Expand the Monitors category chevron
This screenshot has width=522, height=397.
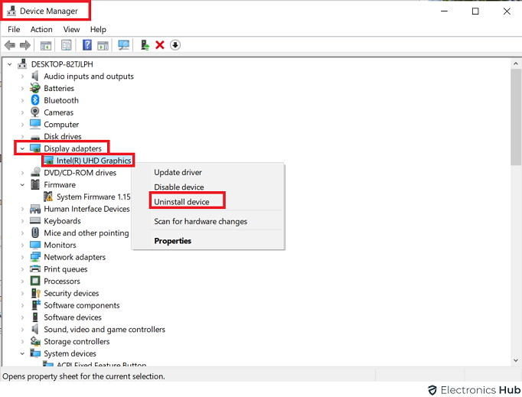22,245
